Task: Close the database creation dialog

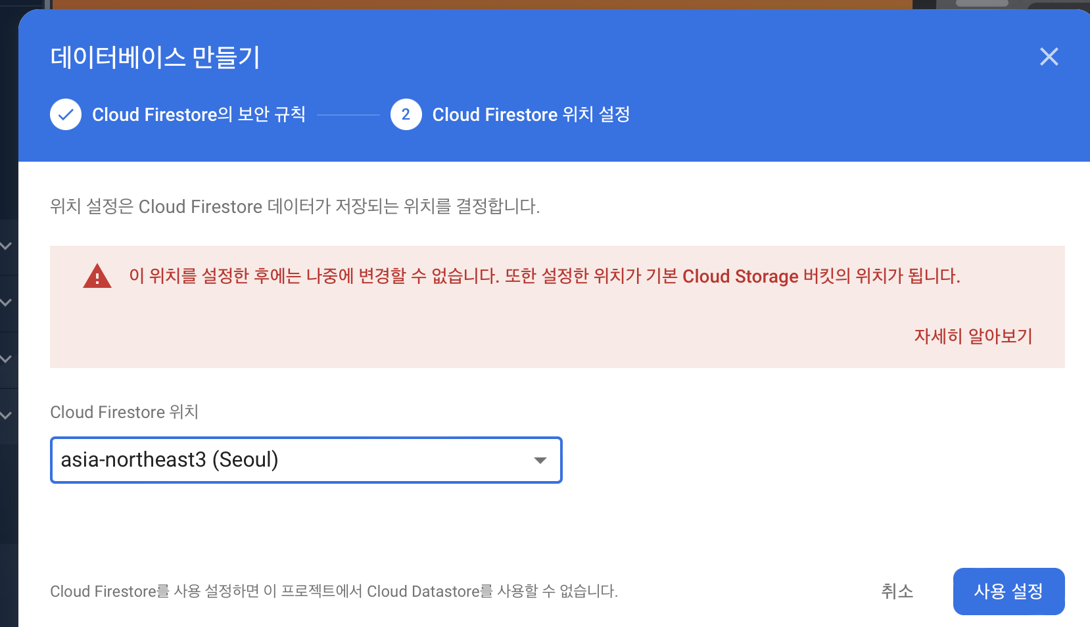Action: coord(1049,57)
